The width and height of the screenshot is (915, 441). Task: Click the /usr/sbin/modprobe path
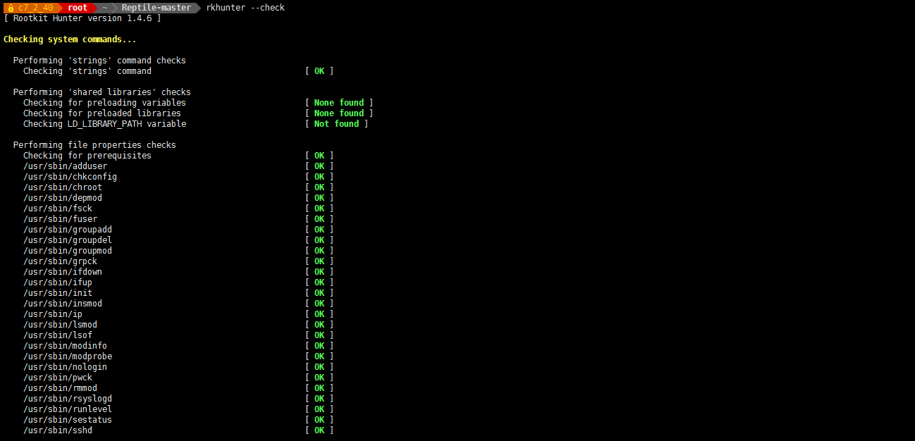point(68,356)
